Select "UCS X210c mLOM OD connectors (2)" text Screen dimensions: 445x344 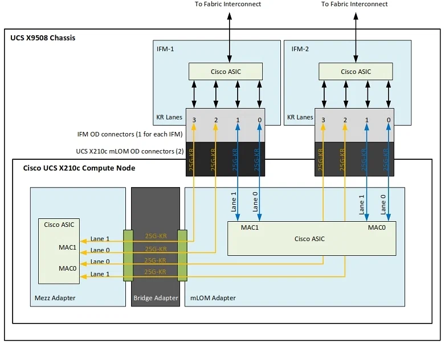point(130,151)
